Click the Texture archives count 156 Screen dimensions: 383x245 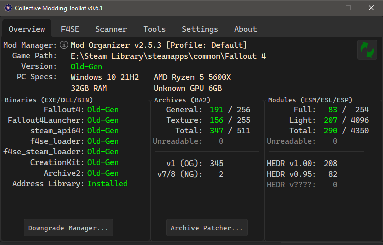[216, 120]
